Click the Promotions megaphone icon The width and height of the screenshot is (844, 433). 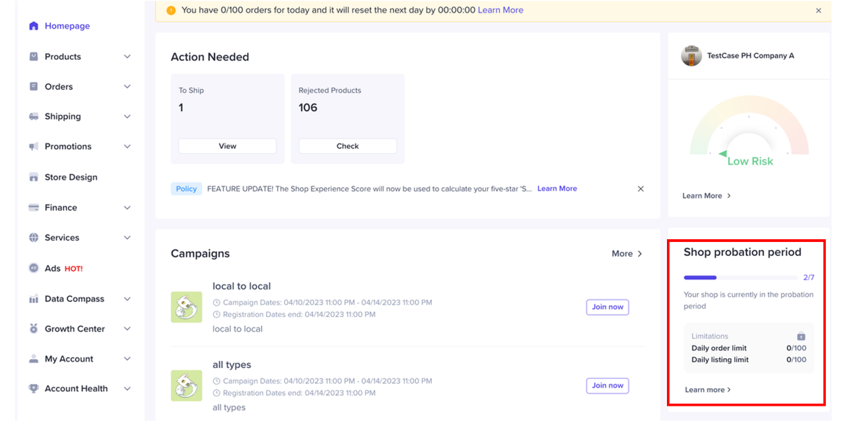click(34, 147)
